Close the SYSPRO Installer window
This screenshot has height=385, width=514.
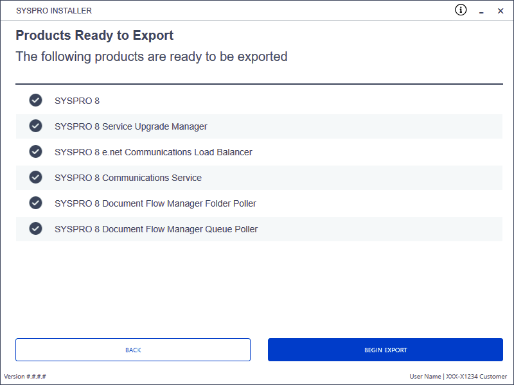coord(501,11)
